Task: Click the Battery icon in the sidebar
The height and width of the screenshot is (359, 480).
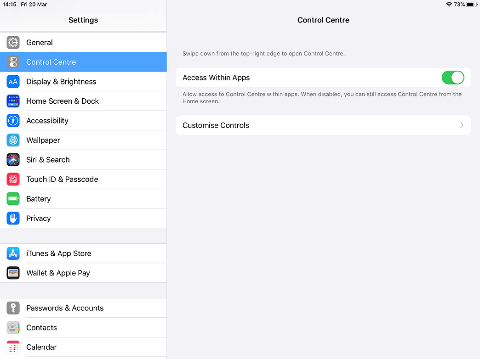Action: coord(13,198)
